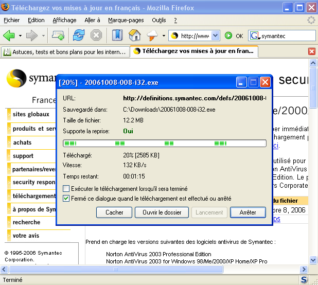The height and width of the screenshot is (285, 318).
Task: Open the security response navigation link
Action: coord(34,182)
